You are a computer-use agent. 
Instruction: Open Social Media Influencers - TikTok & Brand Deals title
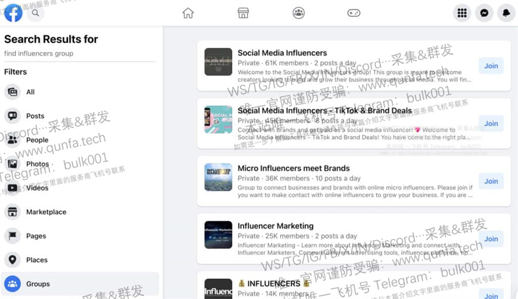point(325,111)
